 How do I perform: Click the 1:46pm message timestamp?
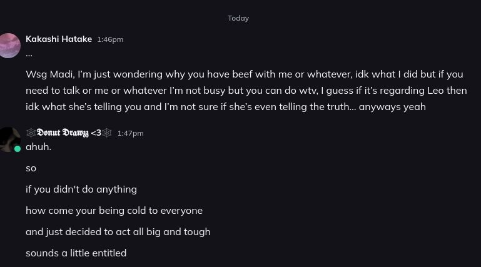pos(110,39)
